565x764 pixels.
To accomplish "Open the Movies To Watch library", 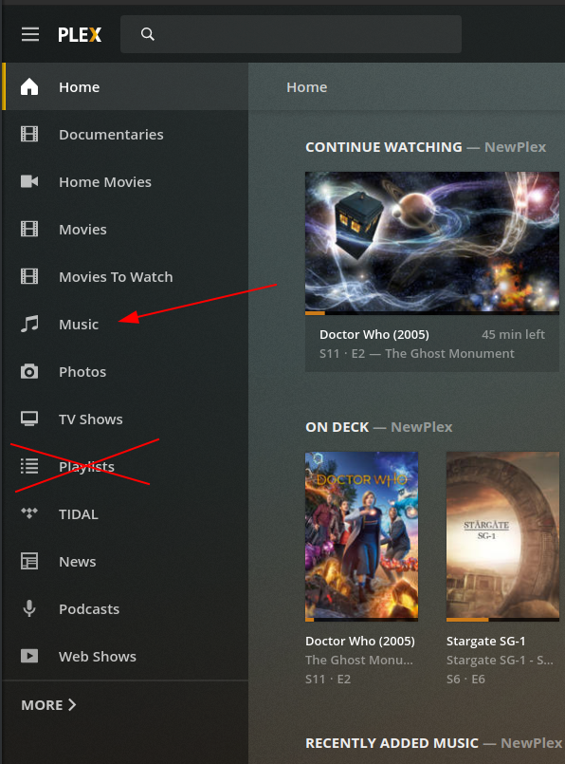I will point(125,276).
